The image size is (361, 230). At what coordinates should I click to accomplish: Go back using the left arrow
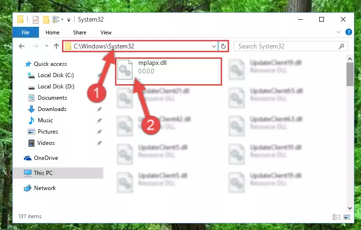point(22,46)
